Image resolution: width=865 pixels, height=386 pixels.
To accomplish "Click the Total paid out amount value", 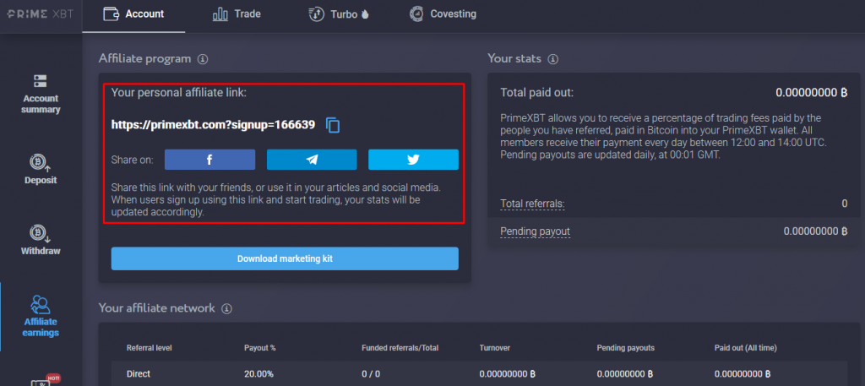I will click(811, 93).
